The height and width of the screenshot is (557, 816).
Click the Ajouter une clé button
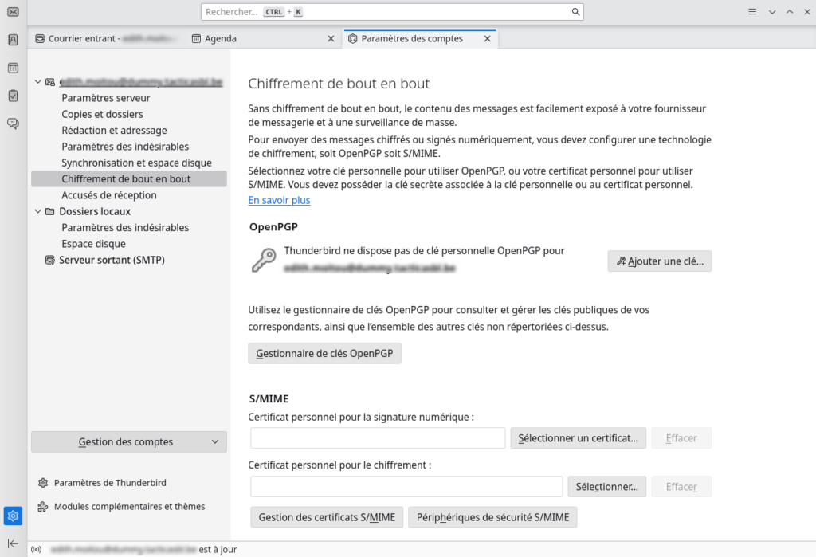[x=659, y=261]
